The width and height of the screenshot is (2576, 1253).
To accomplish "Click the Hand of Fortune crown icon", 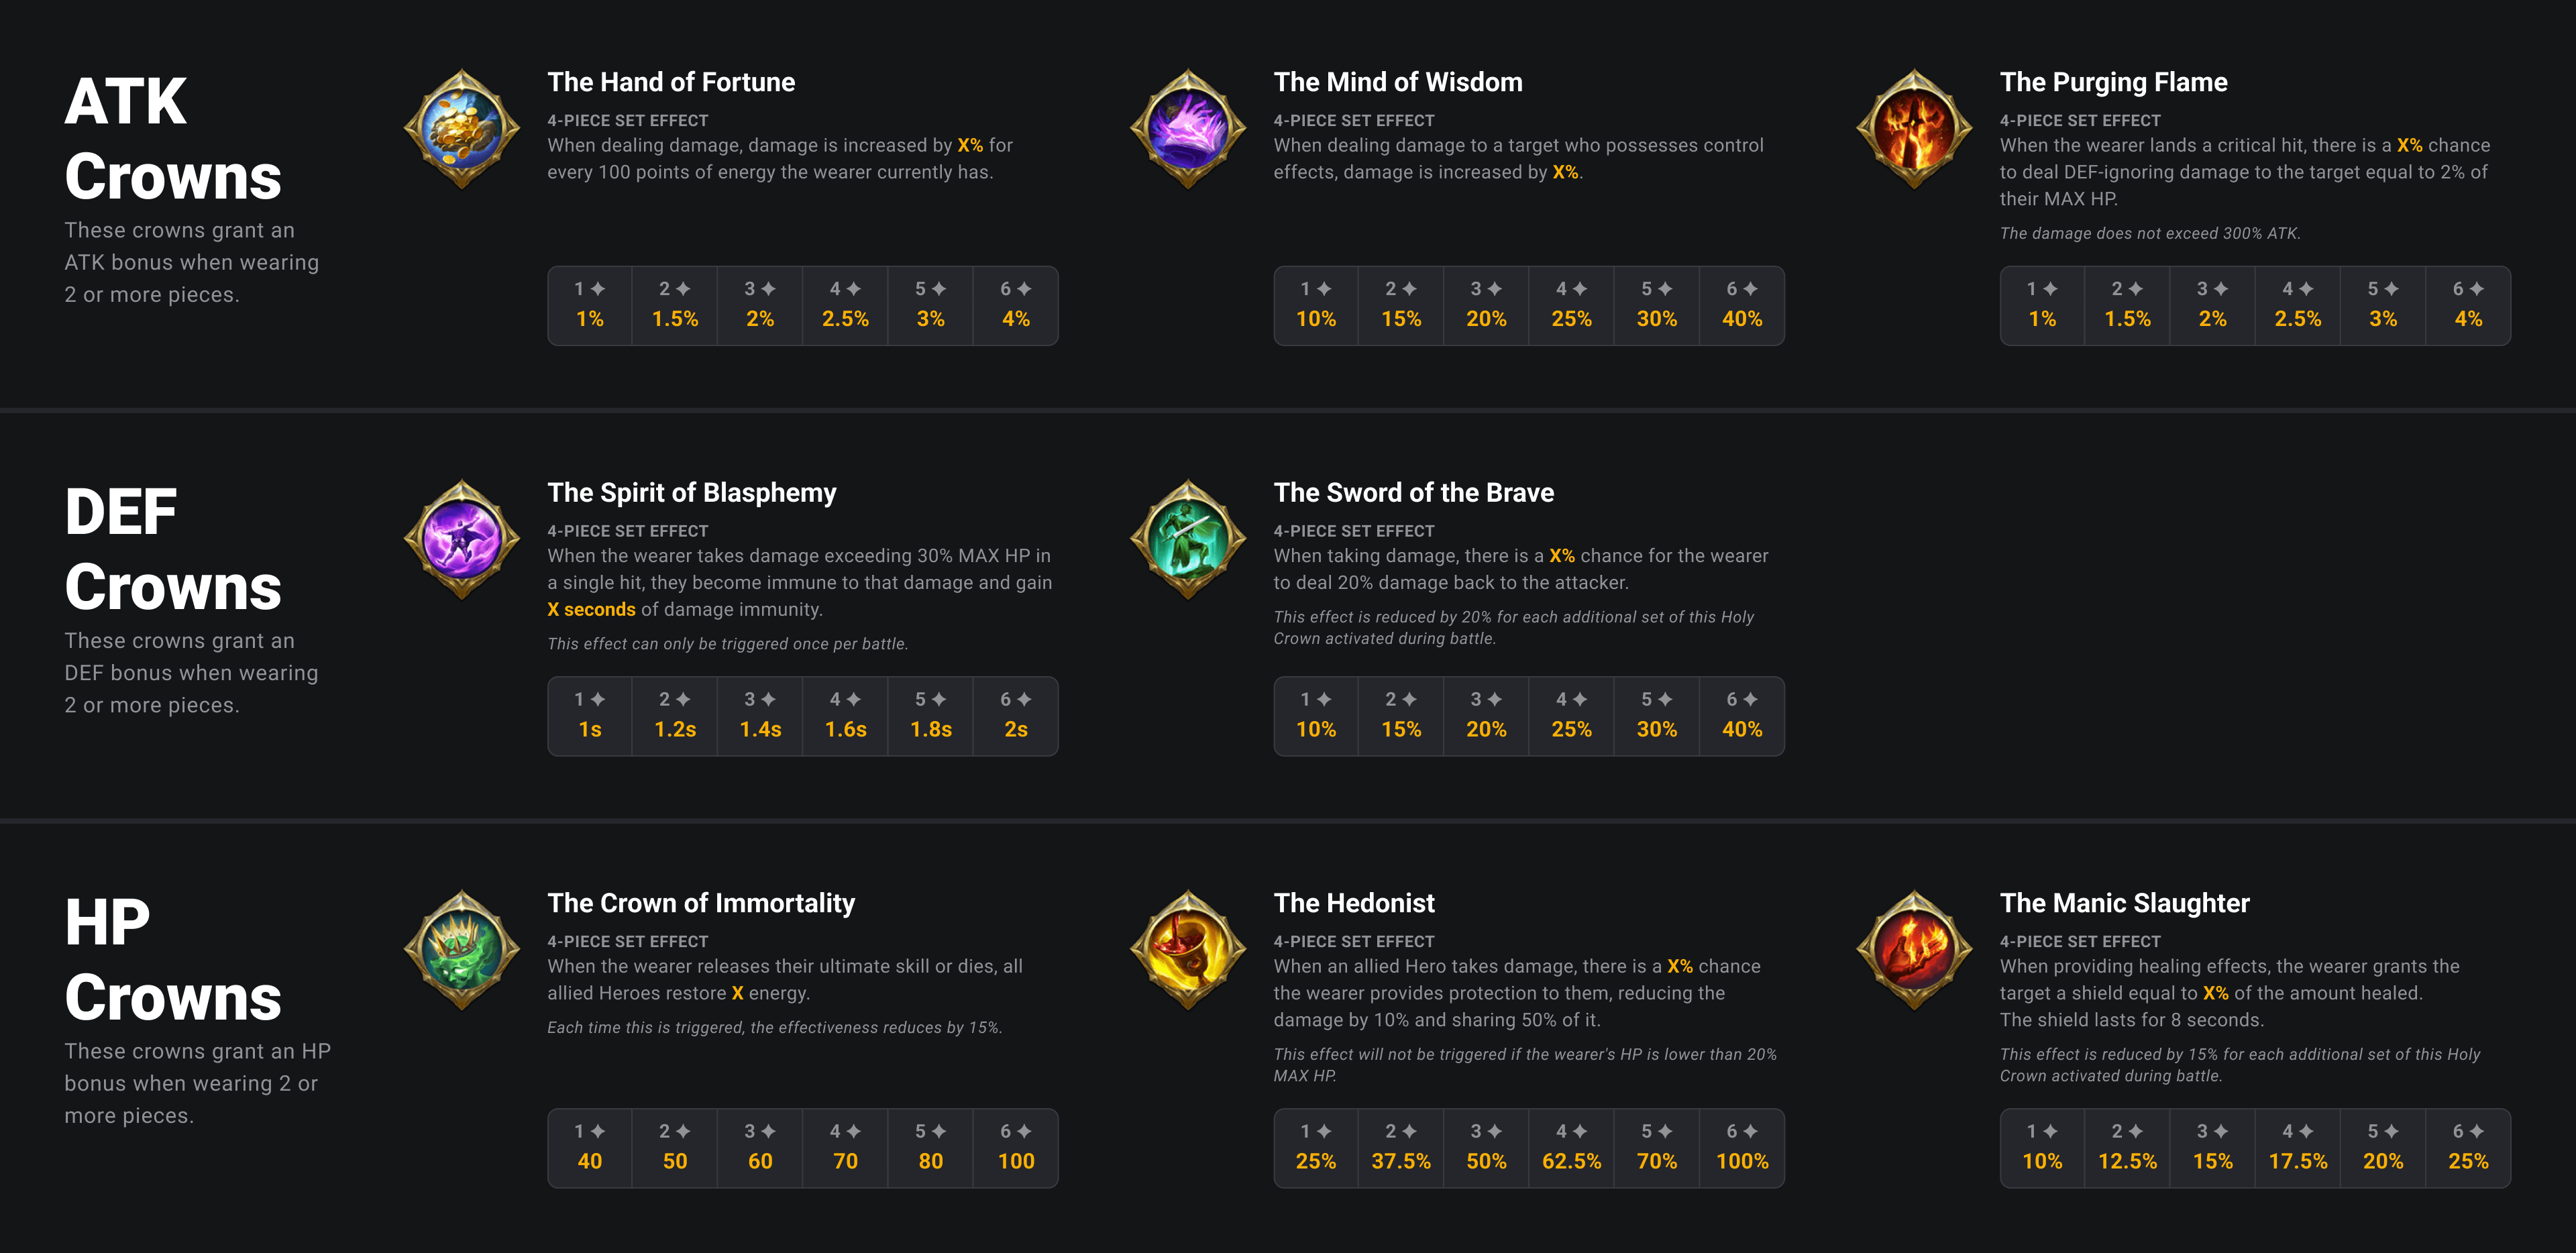I will [462, 128].
